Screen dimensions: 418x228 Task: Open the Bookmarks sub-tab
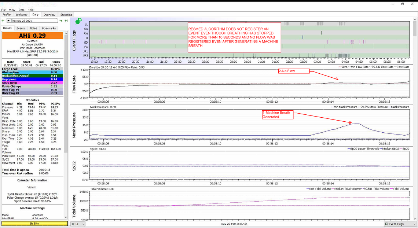click(x=49, y=28)
